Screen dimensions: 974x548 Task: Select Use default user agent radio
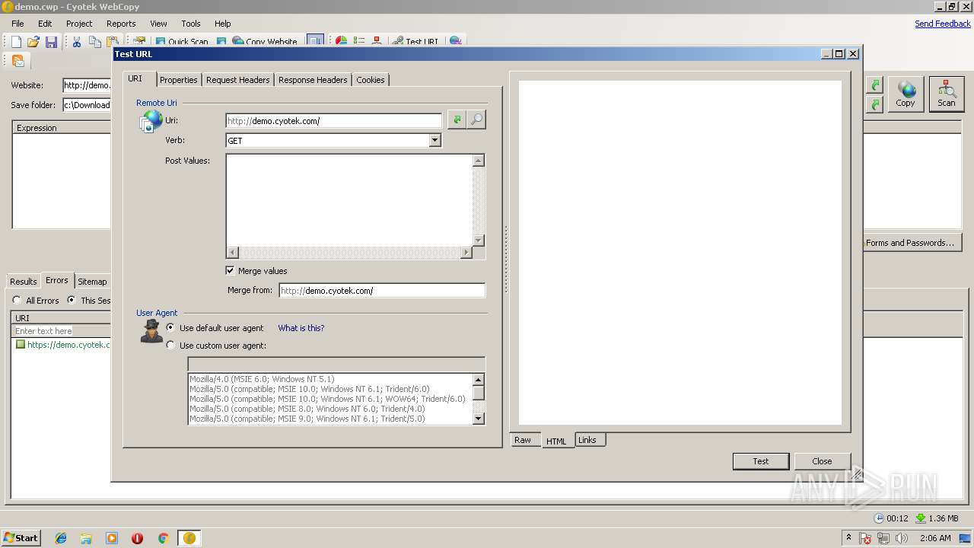[170, 327]
